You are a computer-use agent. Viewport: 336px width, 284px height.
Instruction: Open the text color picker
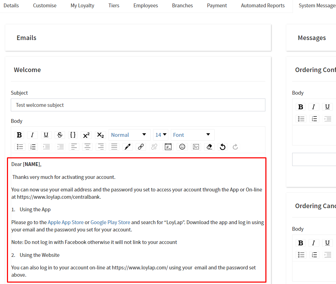[128, 147]
